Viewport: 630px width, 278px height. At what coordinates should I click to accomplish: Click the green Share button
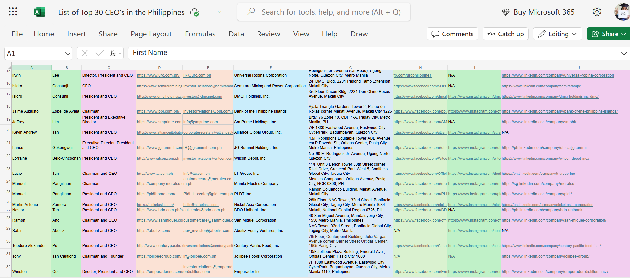[x=608, y=34]
